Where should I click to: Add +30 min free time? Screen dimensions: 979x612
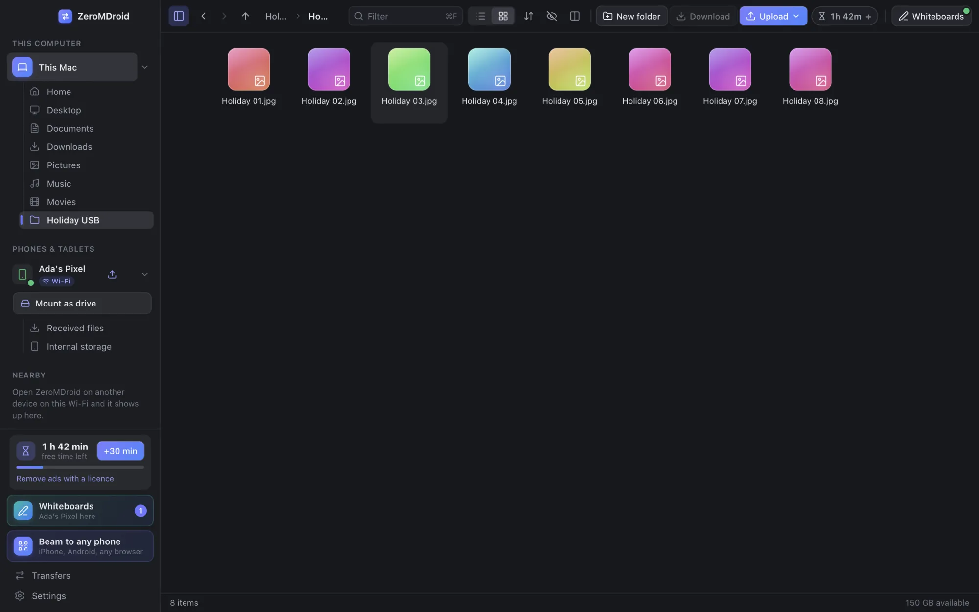click(x=120, y=451)
